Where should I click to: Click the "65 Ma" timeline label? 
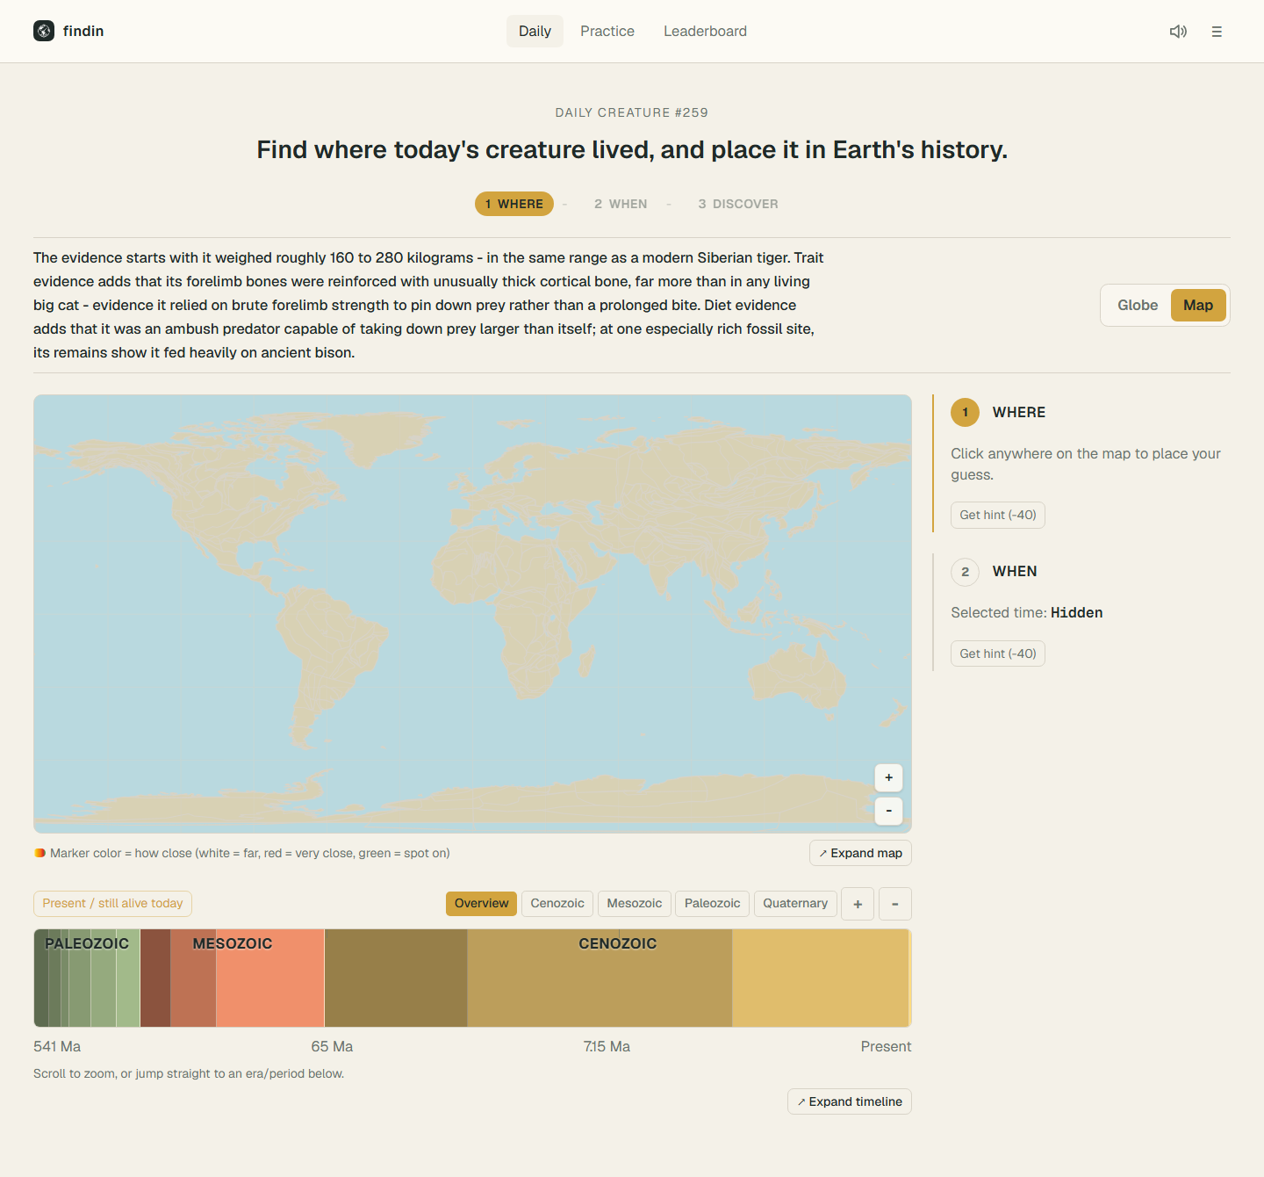pos(332,1047)
